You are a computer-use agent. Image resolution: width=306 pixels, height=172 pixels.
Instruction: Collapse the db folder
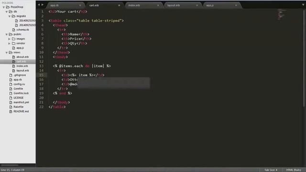coord(7,11)
